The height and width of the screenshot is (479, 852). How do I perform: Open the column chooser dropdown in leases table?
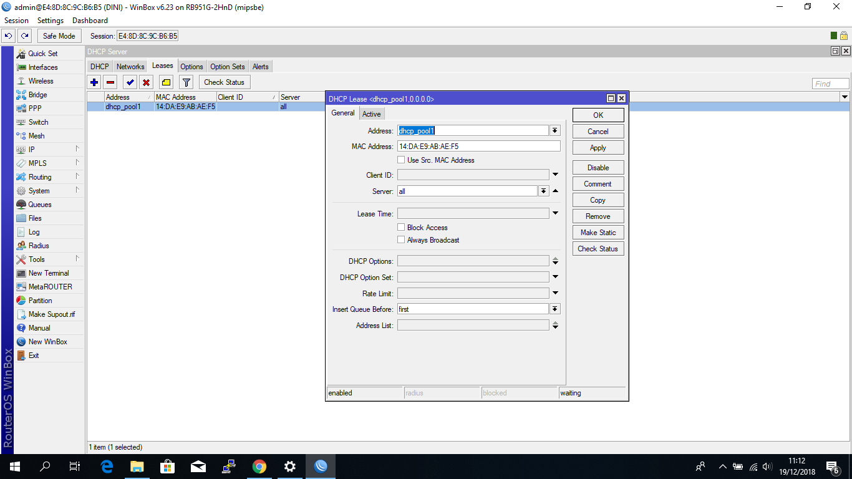pyautogui.click(x=845, y=97)
